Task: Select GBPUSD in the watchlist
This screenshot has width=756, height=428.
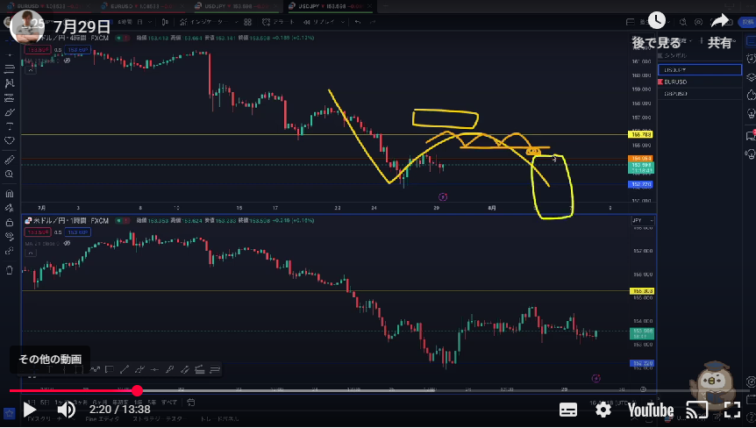Action: coord(677,92)
